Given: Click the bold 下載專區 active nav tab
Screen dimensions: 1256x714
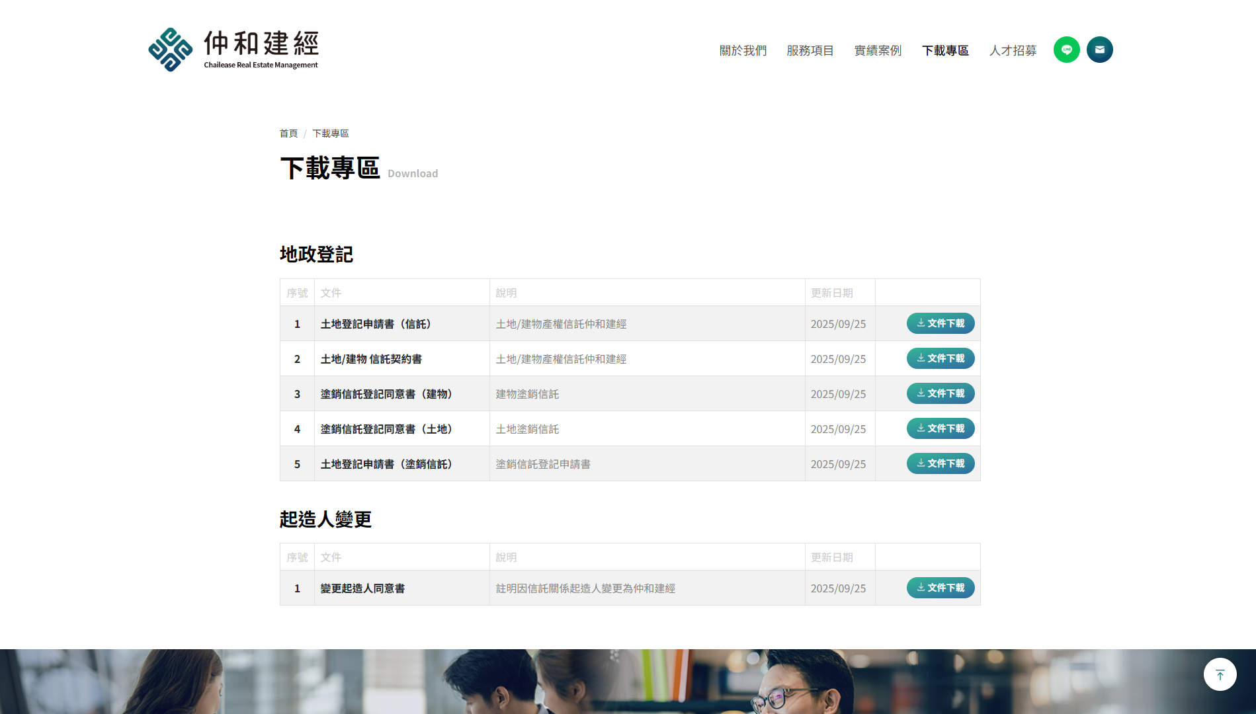Looking at the screenshot, I should pos(945,50).
